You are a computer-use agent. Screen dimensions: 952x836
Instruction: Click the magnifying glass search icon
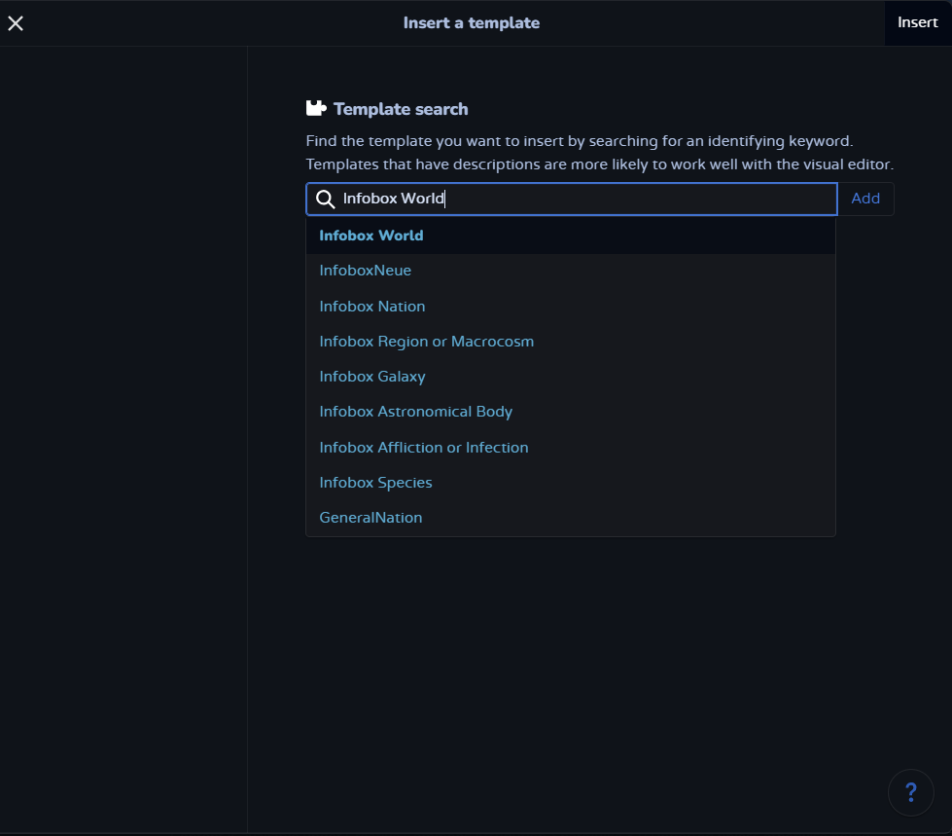[x=326, y=200]
